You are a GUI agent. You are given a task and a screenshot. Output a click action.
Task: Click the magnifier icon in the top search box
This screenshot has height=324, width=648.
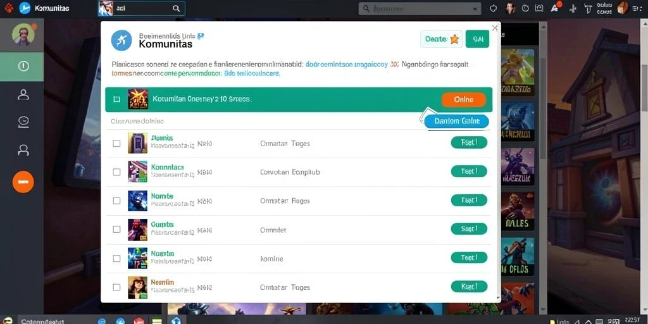click(176, 8)
